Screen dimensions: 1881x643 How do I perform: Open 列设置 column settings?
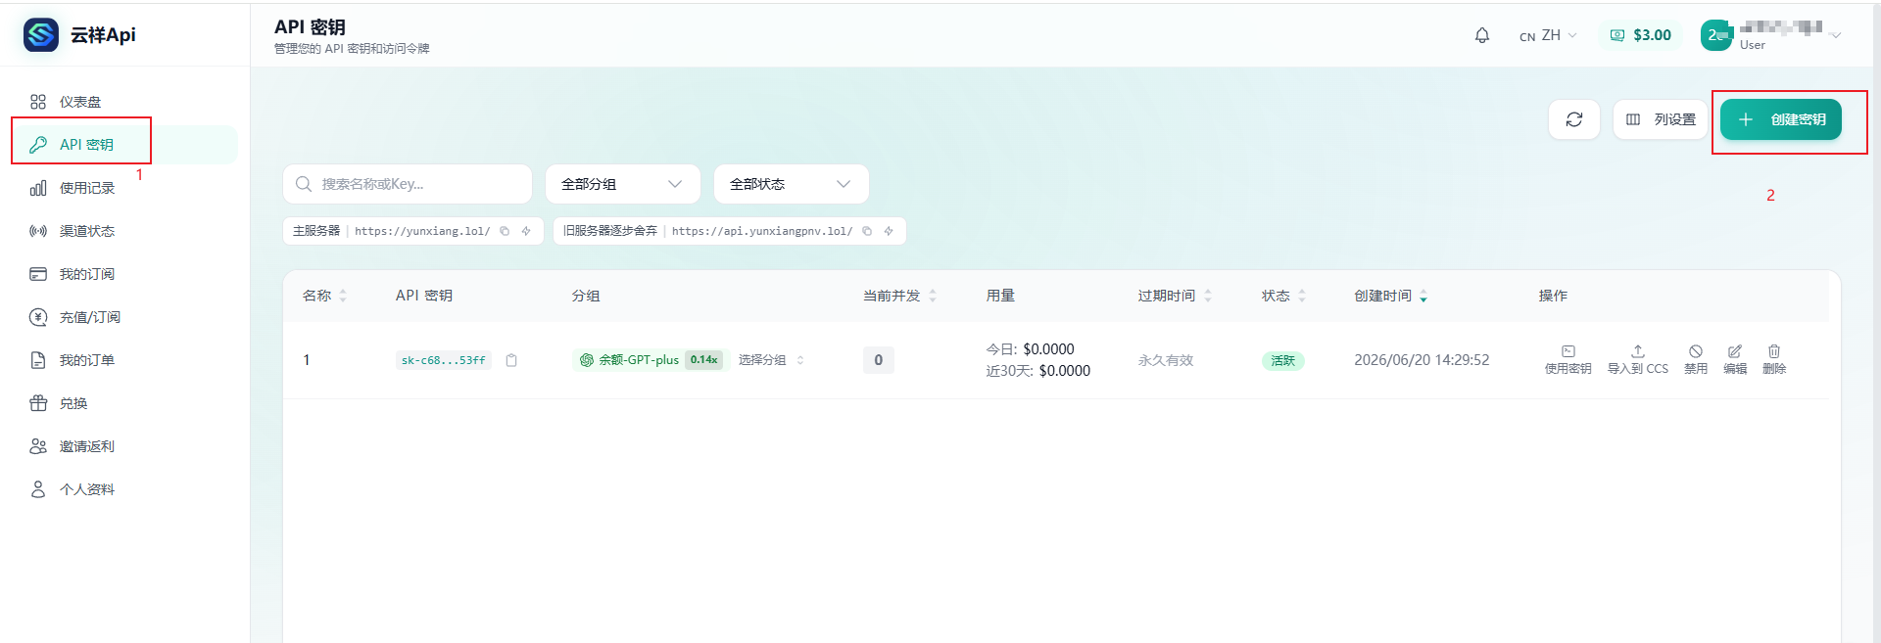[x=1661, y=119]
